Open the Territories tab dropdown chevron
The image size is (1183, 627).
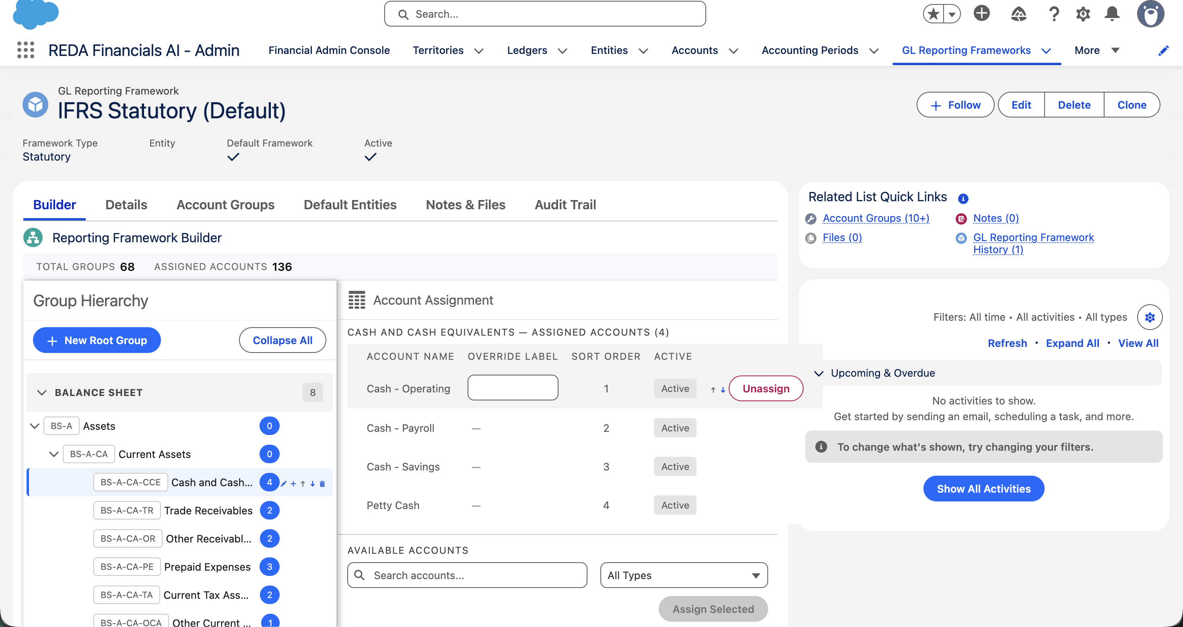click(478, 51)
